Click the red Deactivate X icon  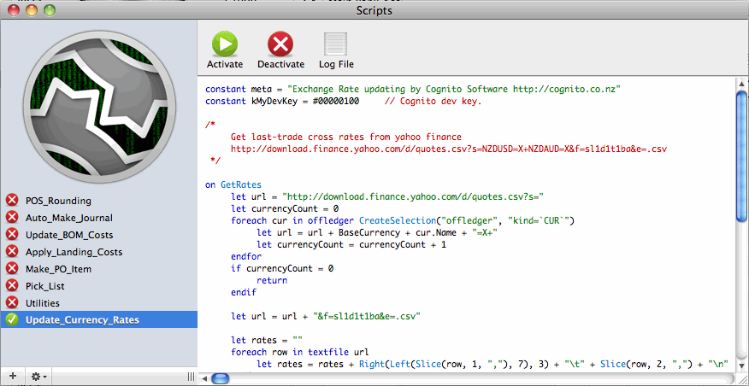pyautogui.click(x=280, y=44)
